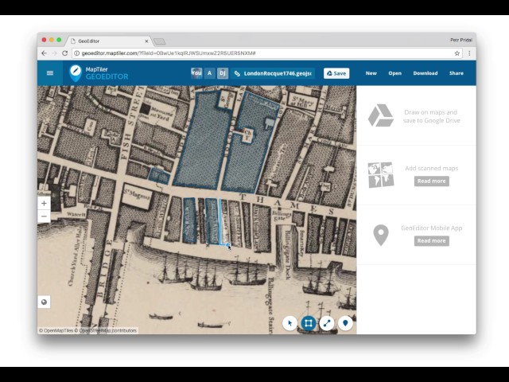Create a New document
This screenshot has width=509, height=382.
pyautogui.click(x=371, y=73)
